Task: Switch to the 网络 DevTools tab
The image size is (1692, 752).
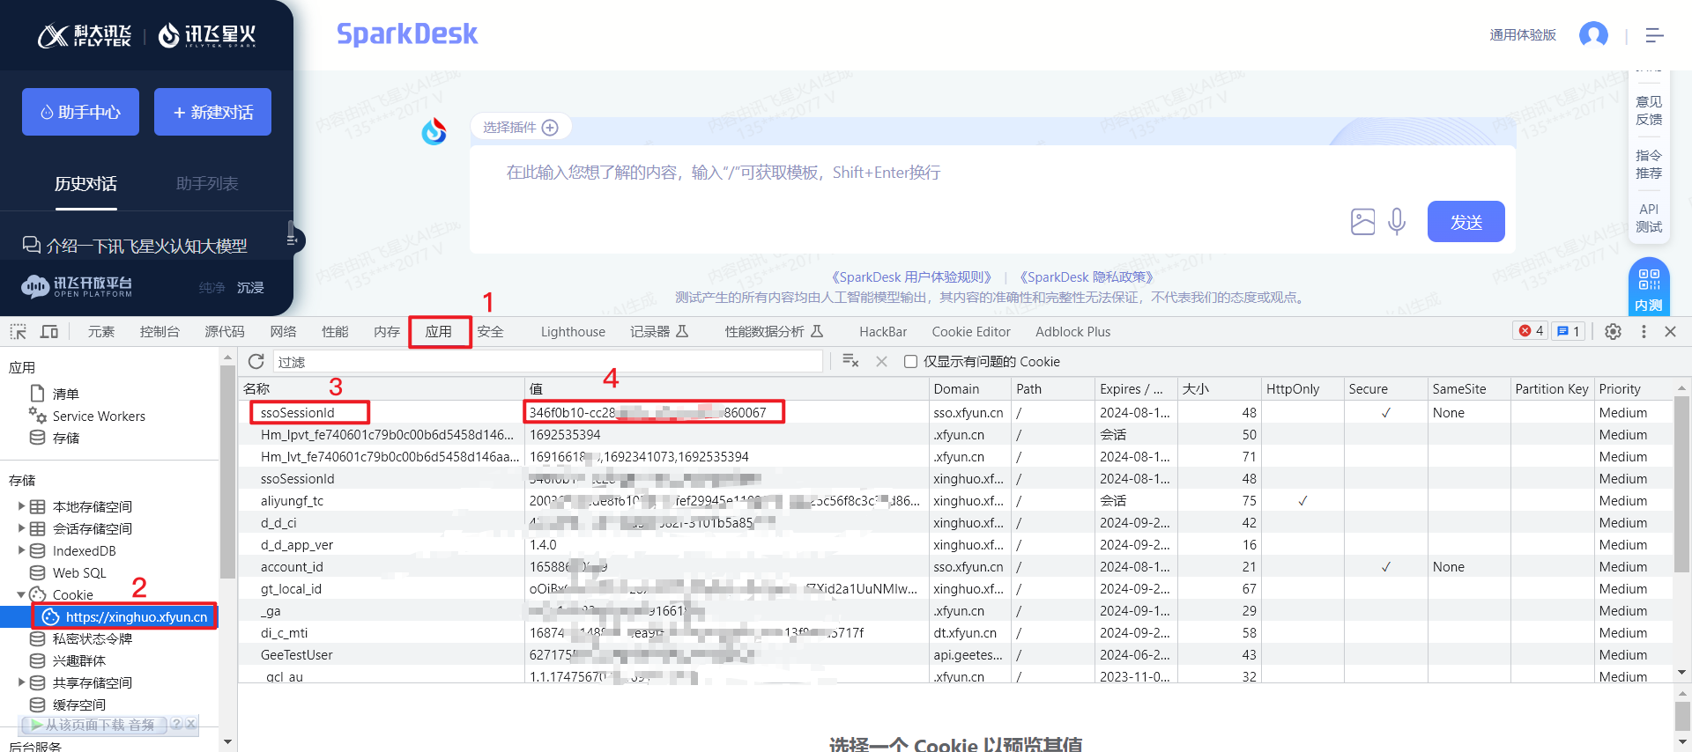Action: (283, 331)
